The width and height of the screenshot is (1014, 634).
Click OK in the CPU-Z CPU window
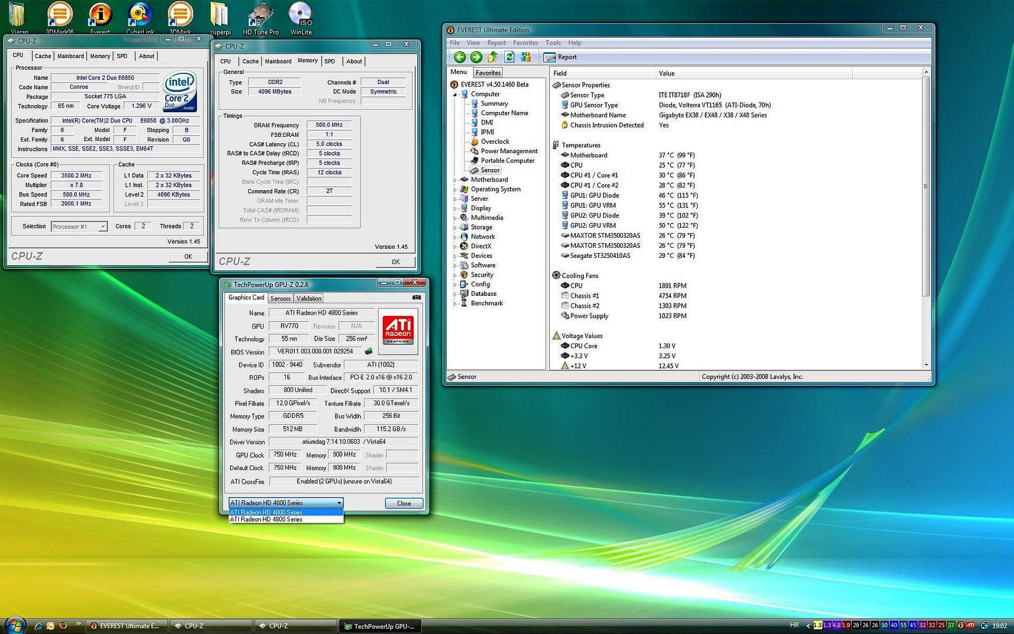point(188,257)
